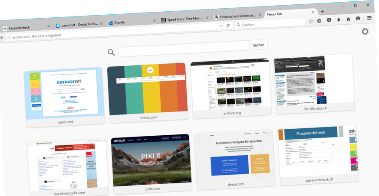
Task: Open the hls-dhs-dss.ch tile
Action: tap(314, 84)
